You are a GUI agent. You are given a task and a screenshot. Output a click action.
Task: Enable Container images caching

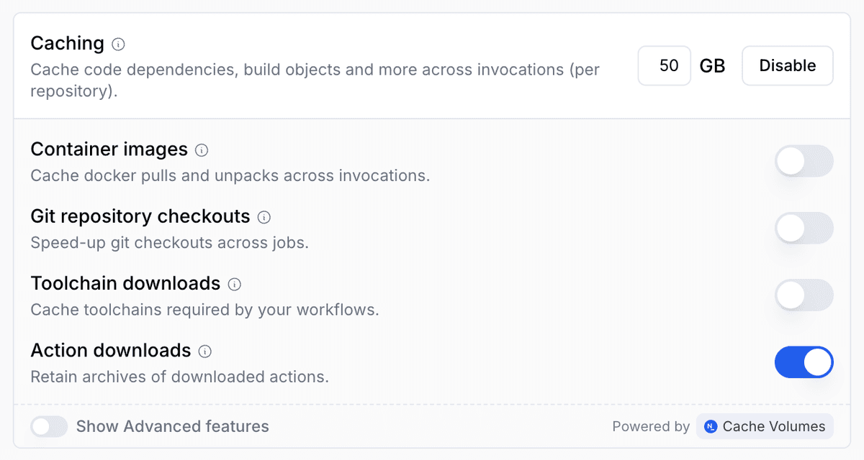click(804, 161)
